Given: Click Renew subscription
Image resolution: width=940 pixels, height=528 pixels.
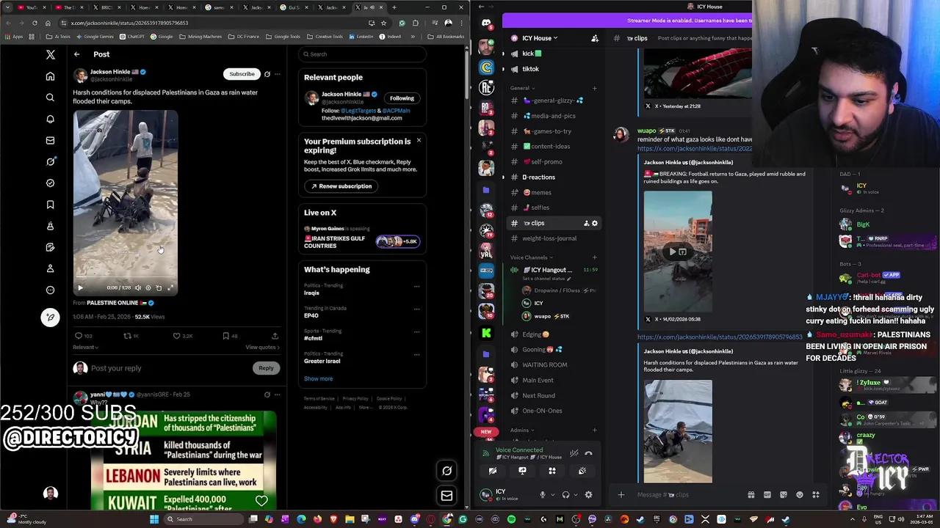Looking at the screenshot, I should point(341,186).
